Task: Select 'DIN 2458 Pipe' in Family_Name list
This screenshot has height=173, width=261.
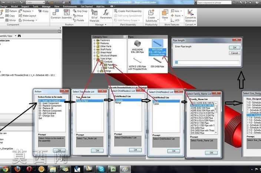Action: (x=197, y=128)
